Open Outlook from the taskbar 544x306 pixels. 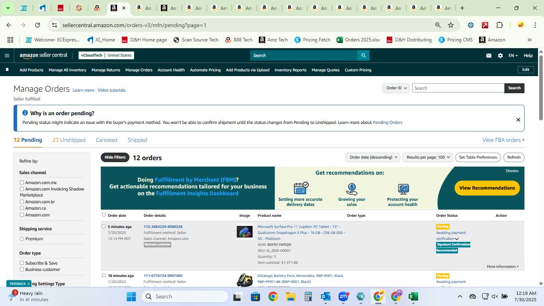[326, 296]
